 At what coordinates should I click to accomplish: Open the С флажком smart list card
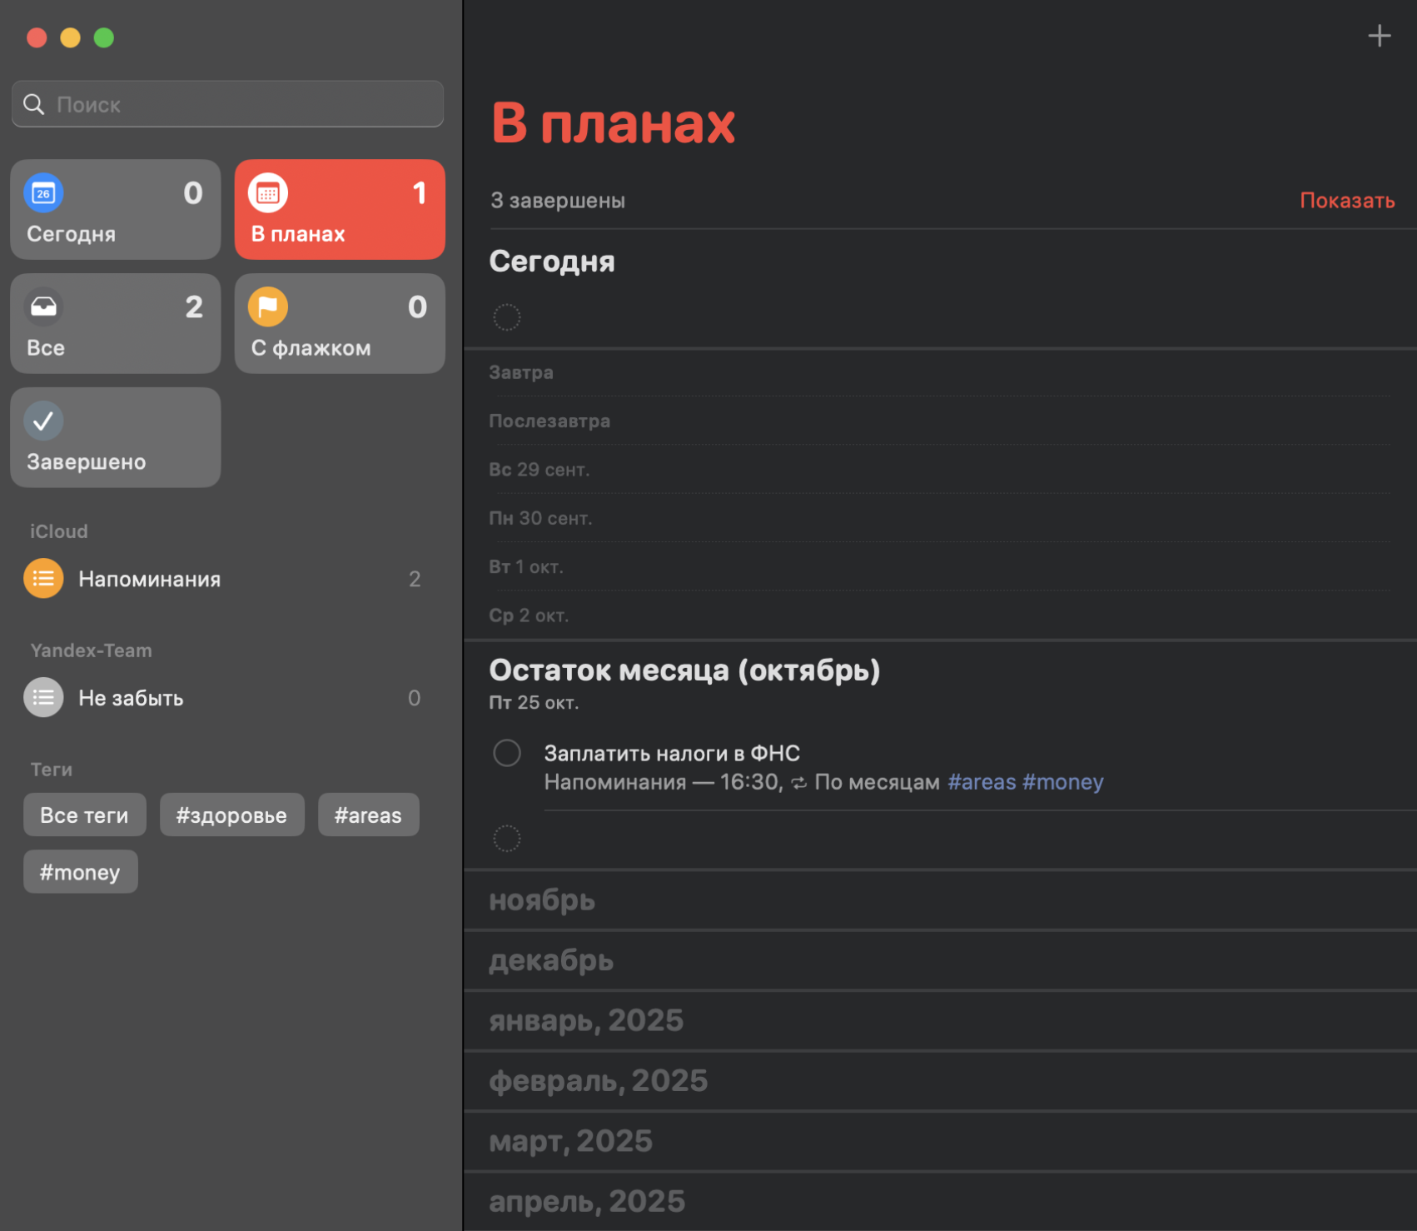[340, 323]
